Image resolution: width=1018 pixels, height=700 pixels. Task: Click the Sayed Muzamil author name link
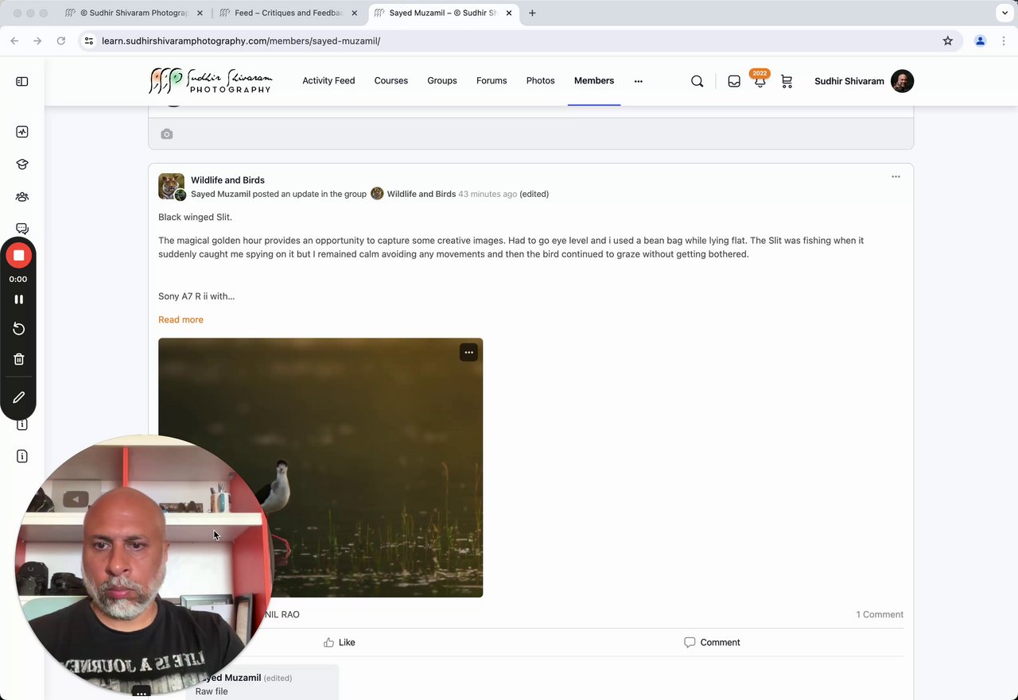[x=220, y=194]
